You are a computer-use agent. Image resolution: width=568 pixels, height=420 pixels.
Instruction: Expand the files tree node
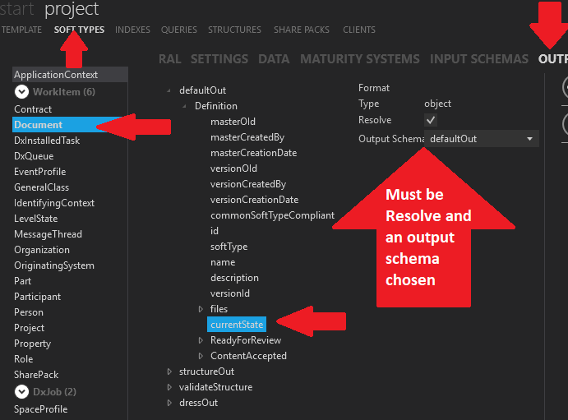[201, 309]
